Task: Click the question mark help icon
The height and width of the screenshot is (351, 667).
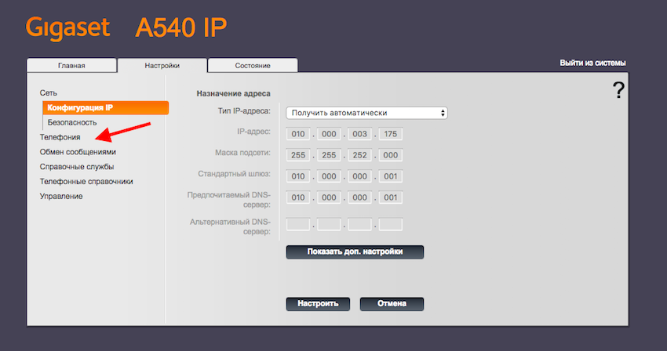Action: coord(618,90)
